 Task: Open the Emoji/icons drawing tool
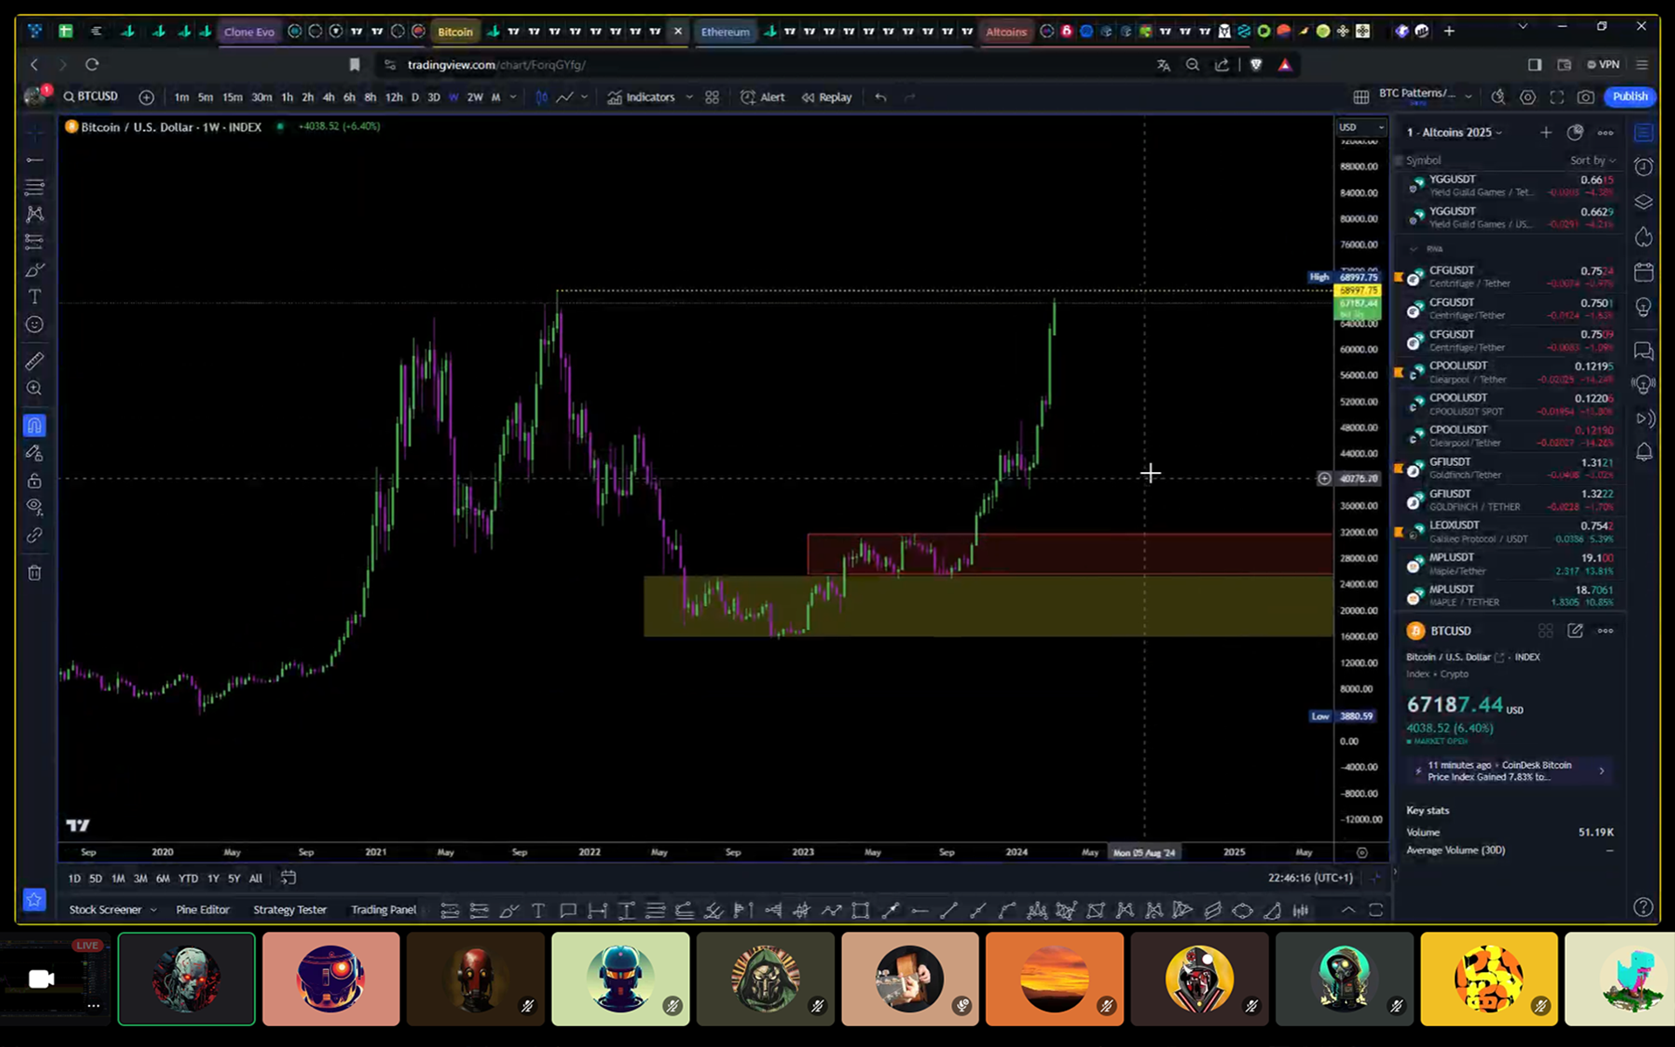pos(35,325)
